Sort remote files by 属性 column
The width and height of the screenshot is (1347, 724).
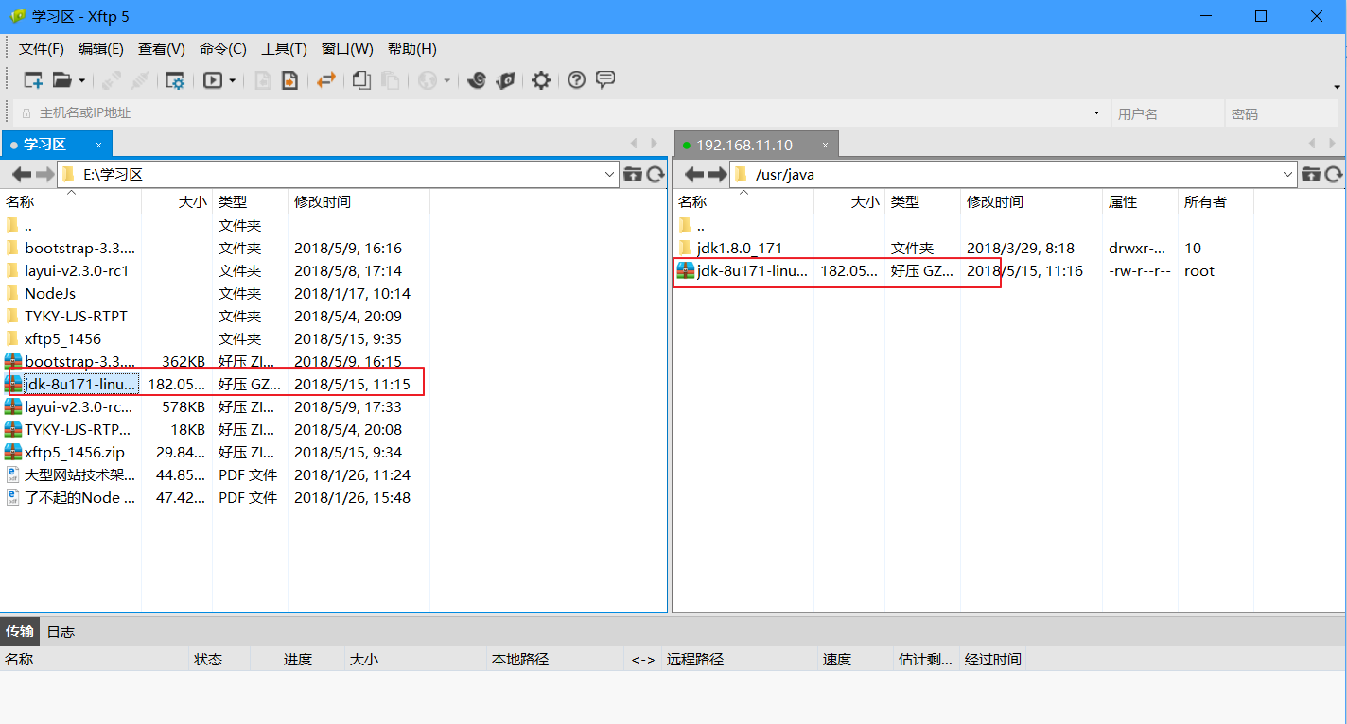[1140, 201]
